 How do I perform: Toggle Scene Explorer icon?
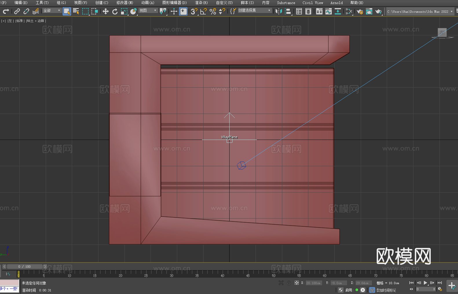coord(299,11)
